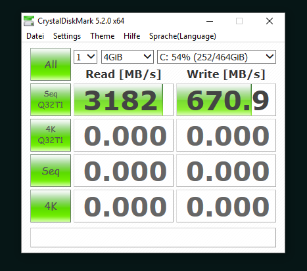
Task: Close the CrystalDiskMark window
Action: pos(270,21)
